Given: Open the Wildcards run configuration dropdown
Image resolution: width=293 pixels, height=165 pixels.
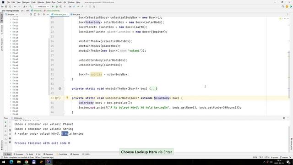Looking at the screenshot, I should pyautogui.click(x=42, y=6).
